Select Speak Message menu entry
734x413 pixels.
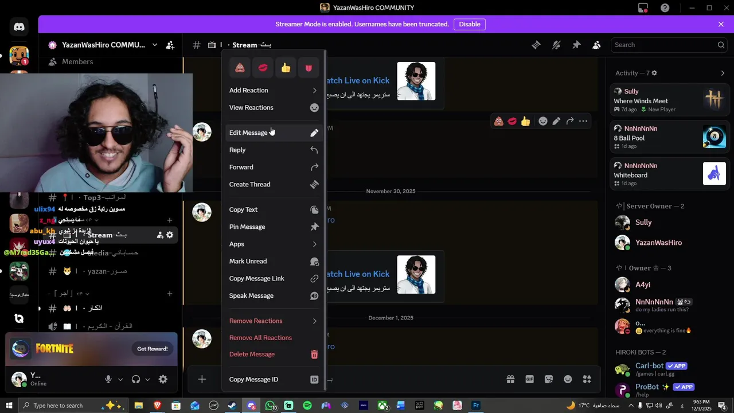tap(274, 295)
